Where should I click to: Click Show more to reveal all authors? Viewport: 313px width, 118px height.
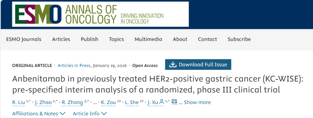pos(197,102)
